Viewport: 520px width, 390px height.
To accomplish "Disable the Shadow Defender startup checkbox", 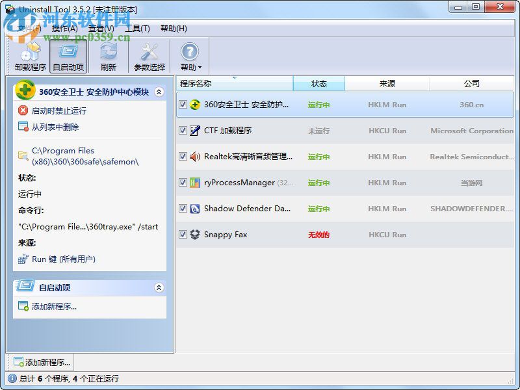I will 183,209.
